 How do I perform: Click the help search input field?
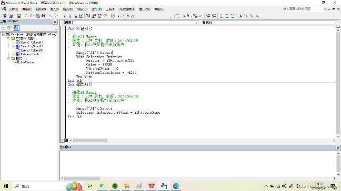click(x=303, y=9)
